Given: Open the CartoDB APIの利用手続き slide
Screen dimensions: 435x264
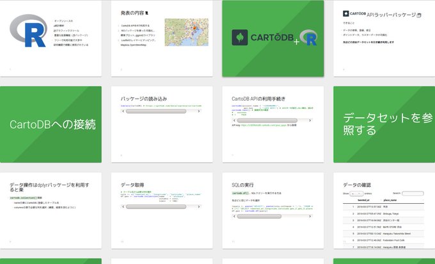Looking at the screenshot, I should click(x=273, y=124).
